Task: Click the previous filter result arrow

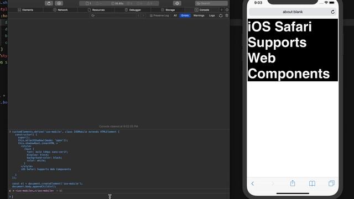Action: [x=138, y=15]
